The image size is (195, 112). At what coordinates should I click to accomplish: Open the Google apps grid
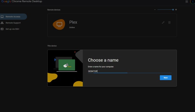(x=187, y=2)
